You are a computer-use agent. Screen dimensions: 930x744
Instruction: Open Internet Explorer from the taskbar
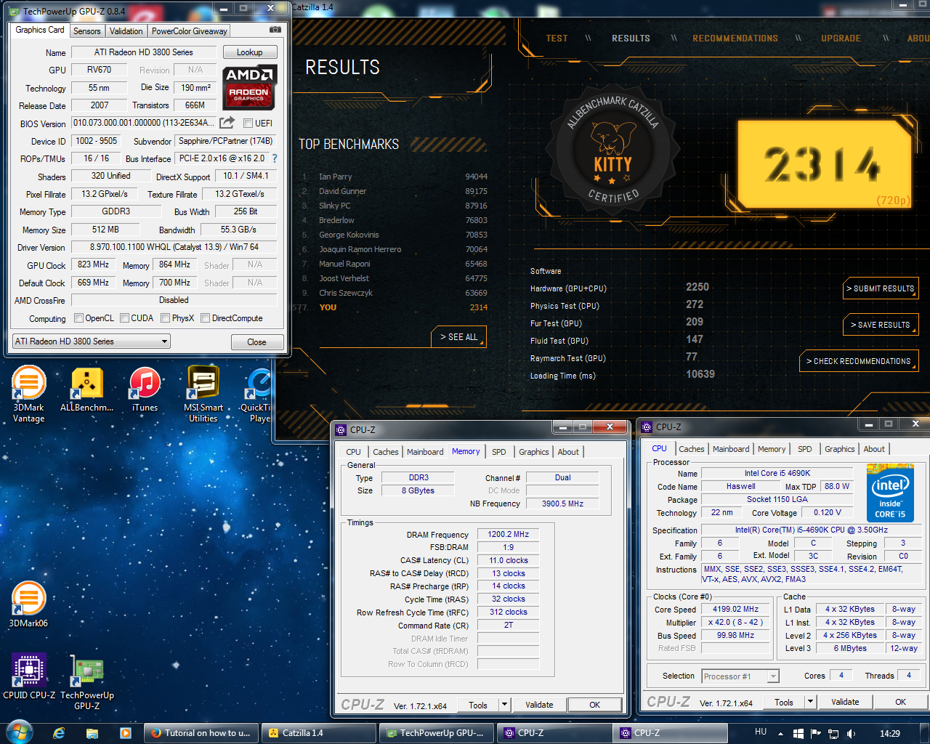point(59,733)
